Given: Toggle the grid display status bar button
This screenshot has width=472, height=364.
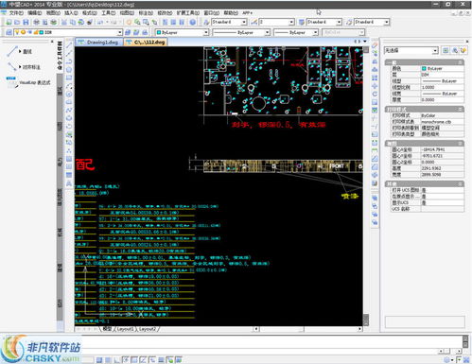Looking at the screenshot, I should point(108,359).
